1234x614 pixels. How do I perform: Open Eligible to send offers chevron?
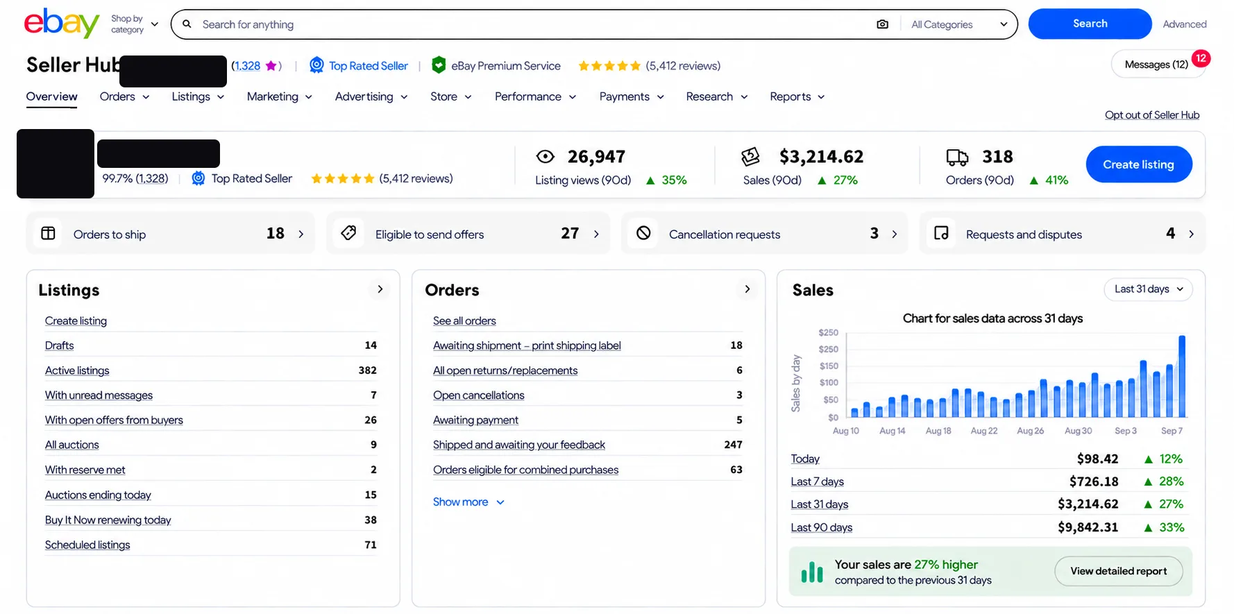[596, 234]
